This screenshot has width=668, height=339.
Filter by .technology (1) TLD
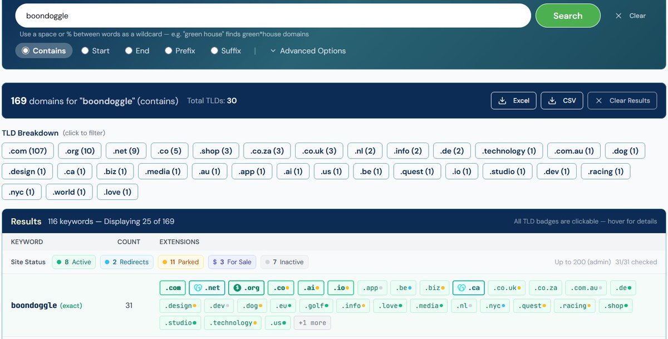(x=509, y=151)
